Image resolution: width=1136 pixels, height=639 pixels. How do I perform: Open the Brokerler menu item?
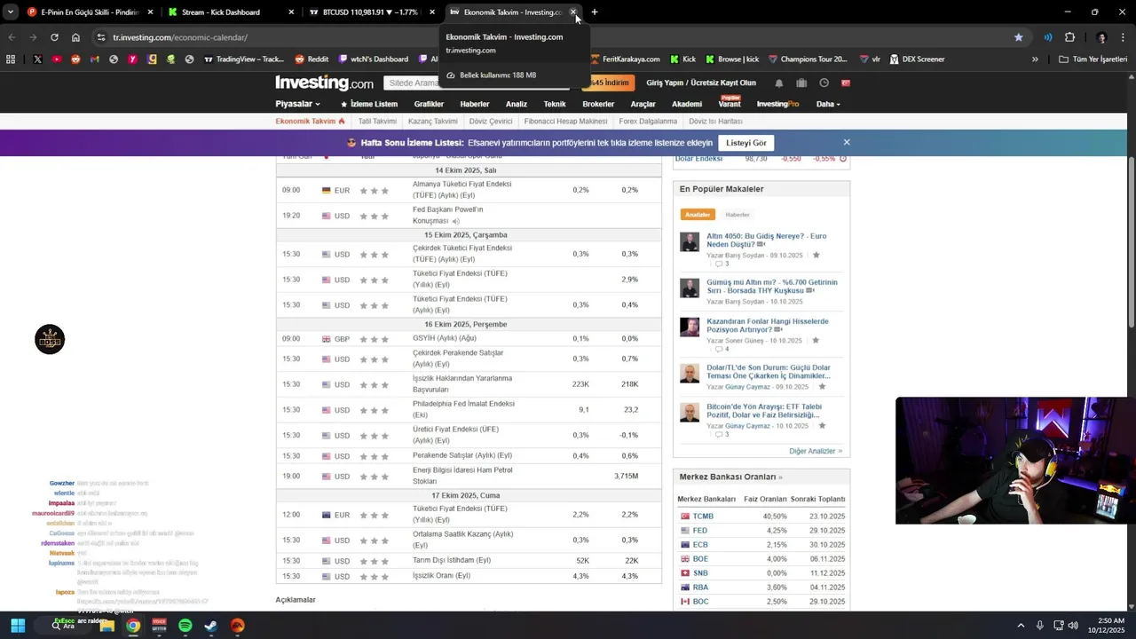(x=598, y=104)
